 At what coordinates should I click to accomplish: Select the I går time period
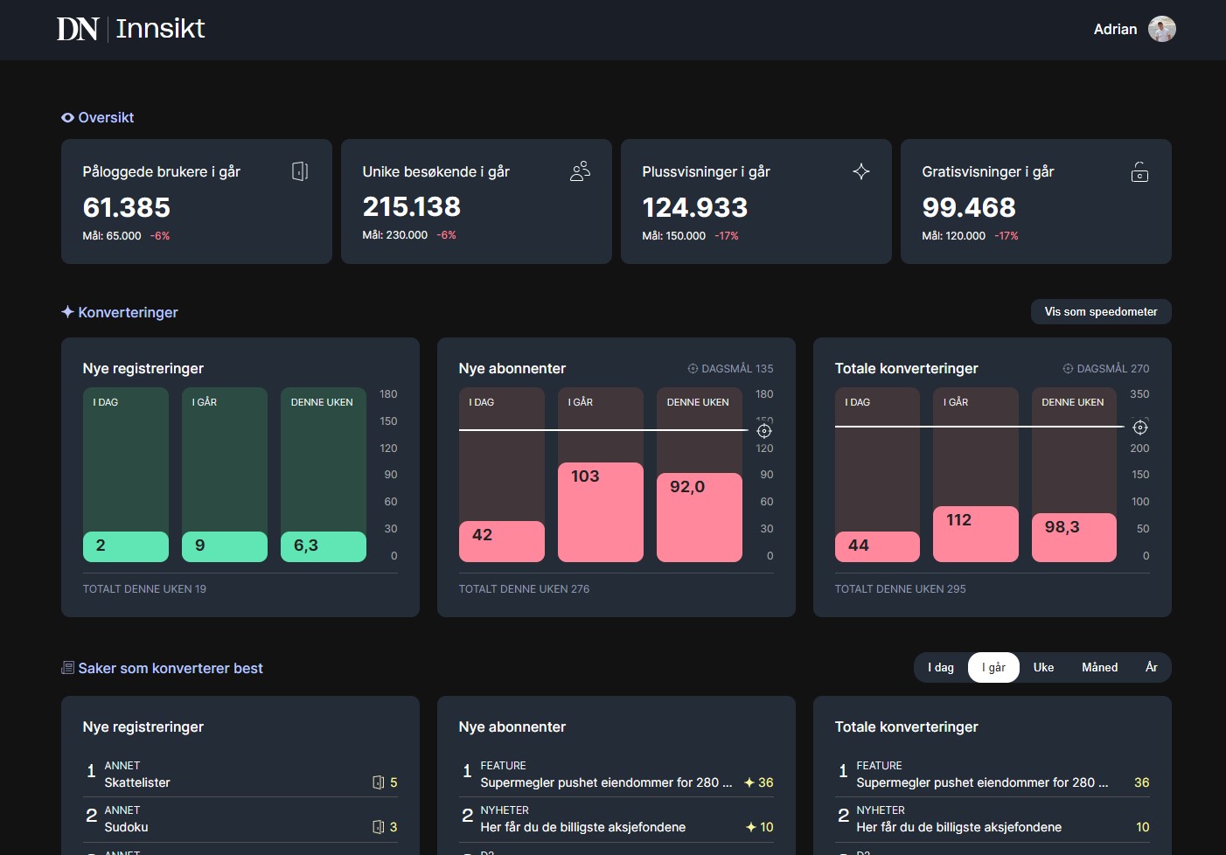[993, 667]
